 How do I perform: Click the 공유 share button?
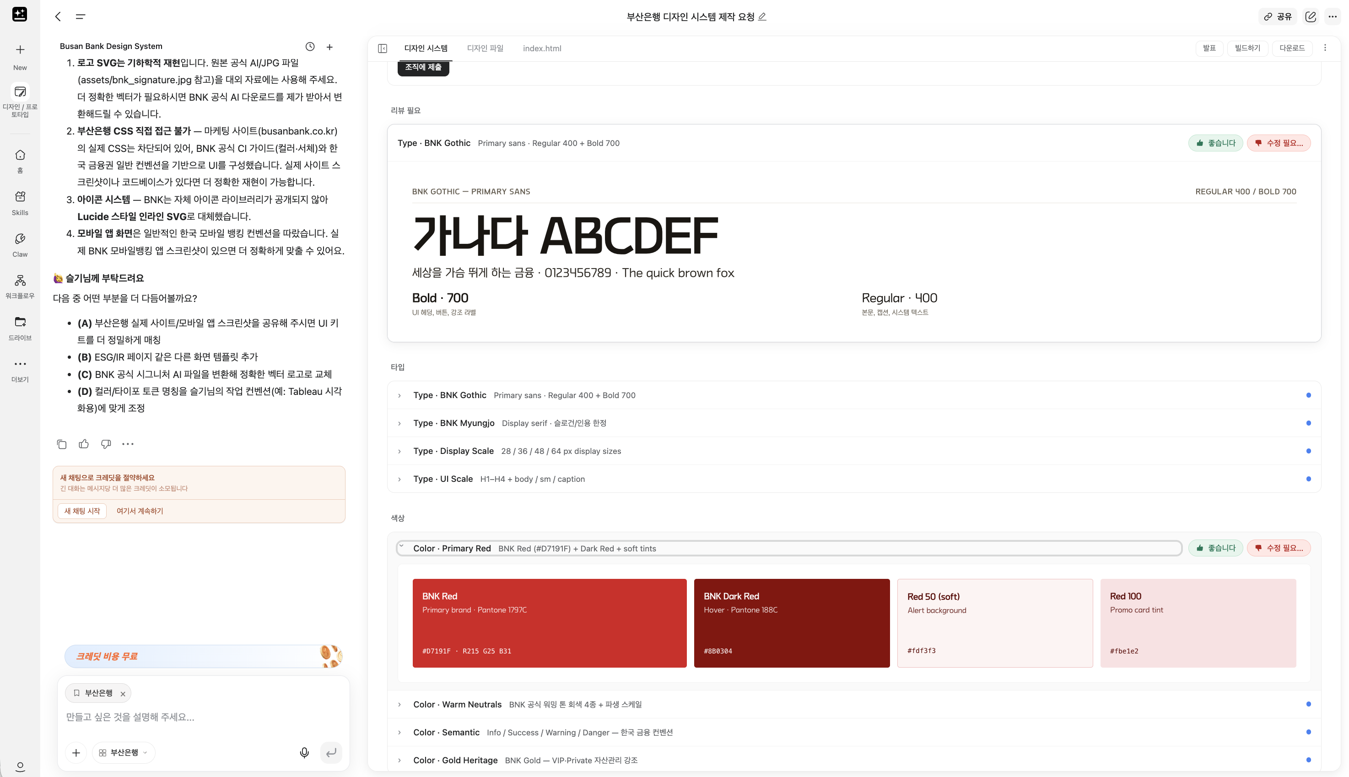point(1278,16)
